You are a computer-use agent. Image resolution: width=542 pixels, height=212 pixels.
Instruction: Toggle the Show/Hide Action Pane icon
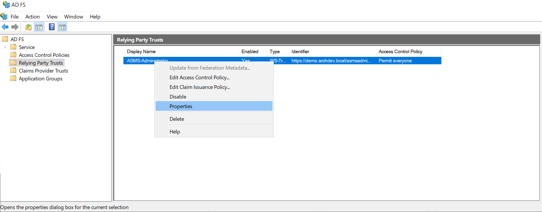(x=62, y=27)
